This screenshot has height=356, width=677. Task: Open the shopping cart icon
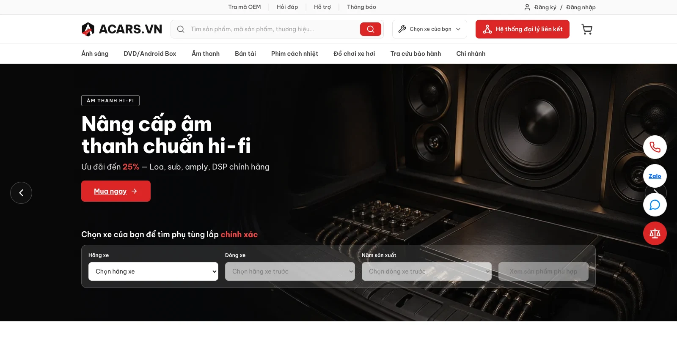click(587, 29)
